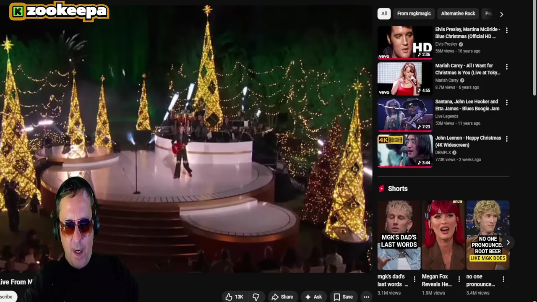Dislike the video with thumbs down
This screenshot has width=537, height=302.
click(256, 297)
